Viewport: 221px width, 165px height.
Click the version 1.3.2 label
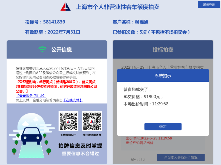coord(138,159)
